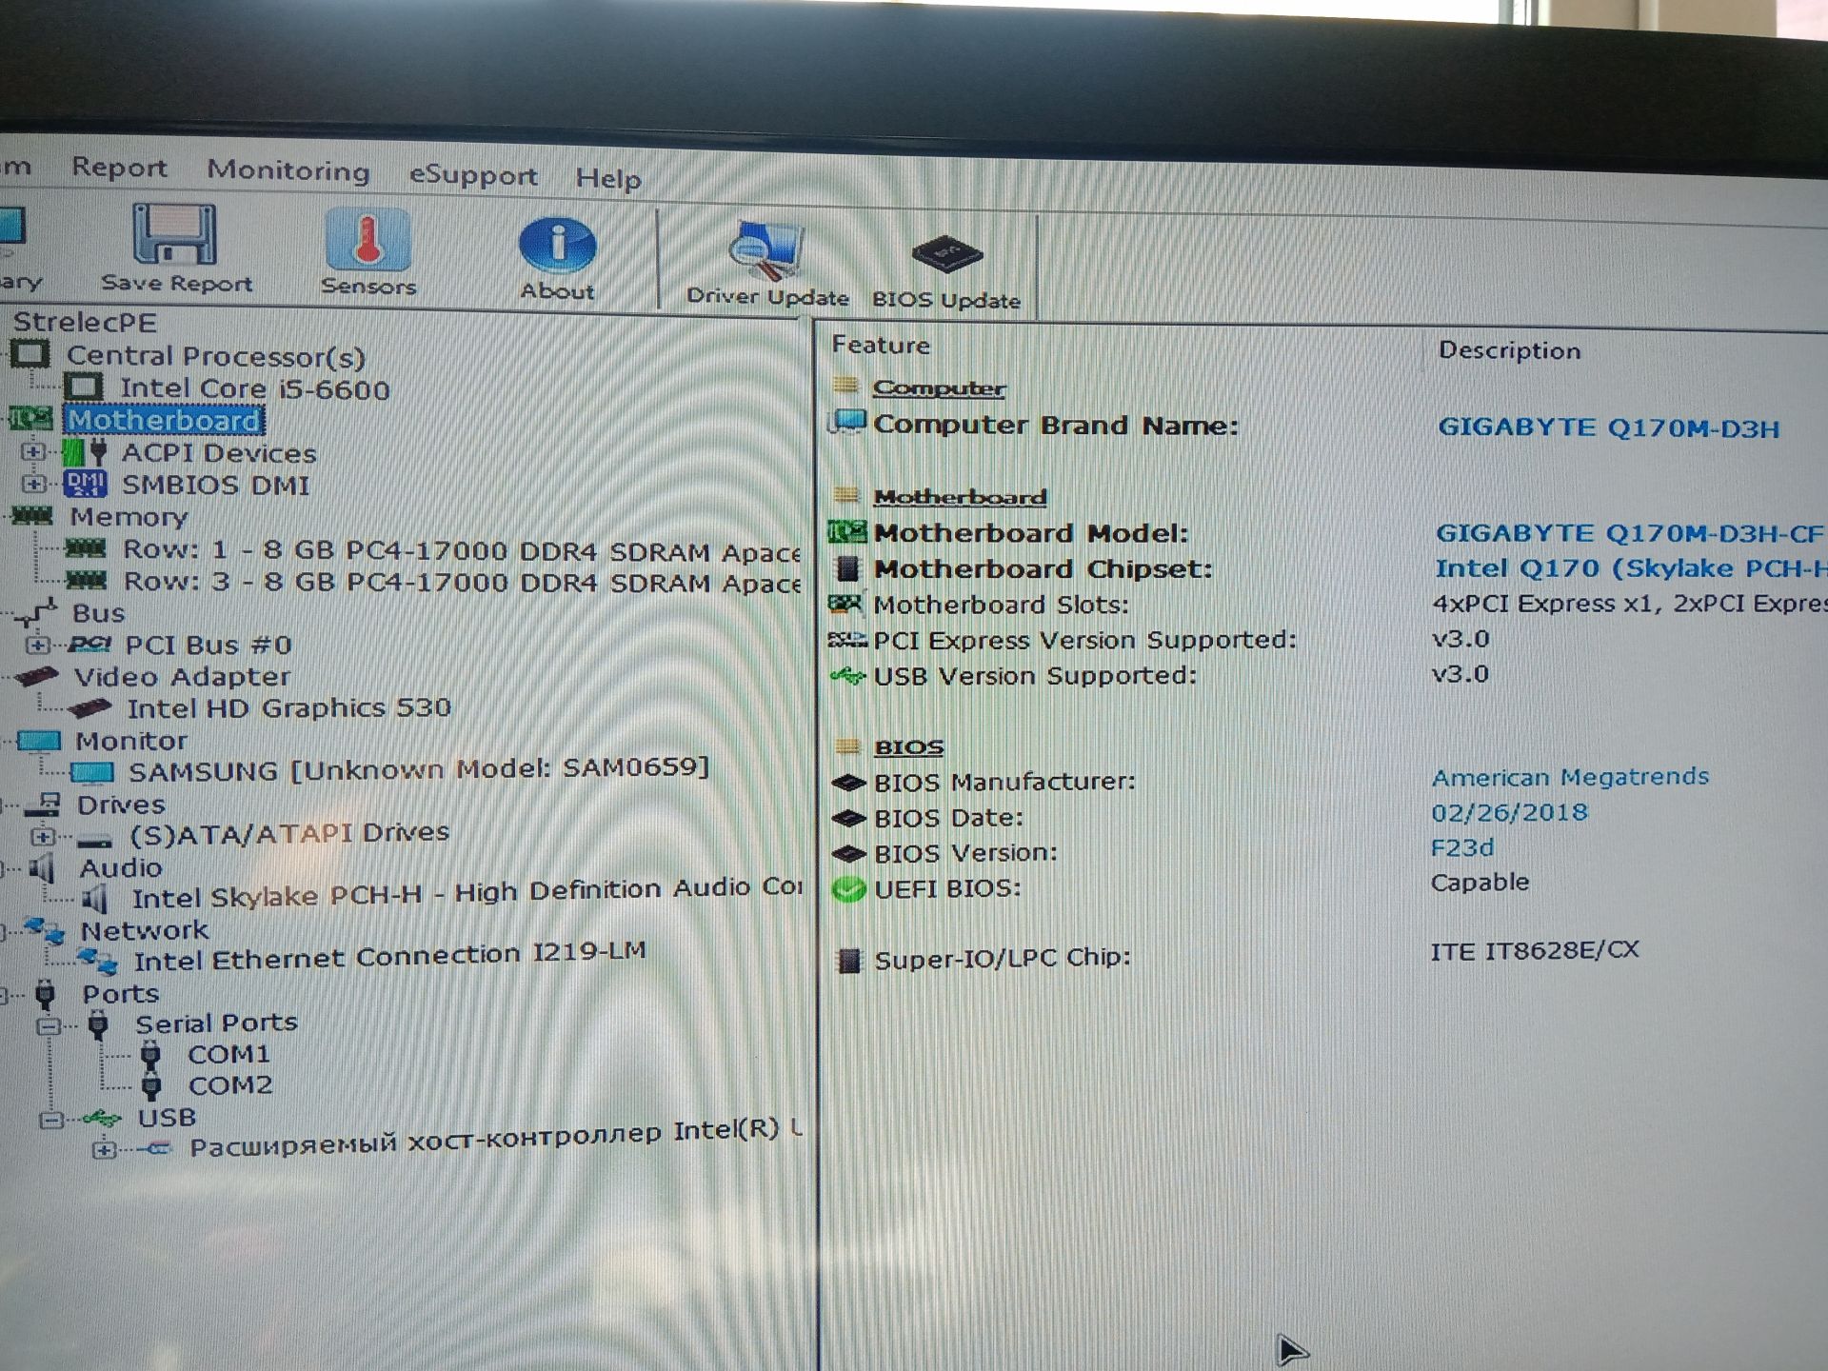Collapse the USB node
1828x1371 pixels.
click(x=51, y=1120)
